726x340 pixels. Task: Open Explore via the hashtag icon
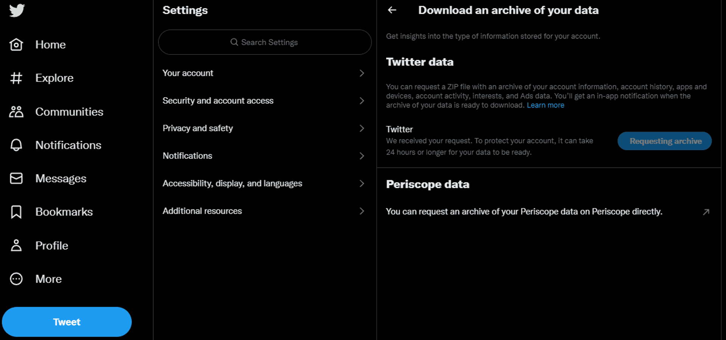[x=16, y=78]
